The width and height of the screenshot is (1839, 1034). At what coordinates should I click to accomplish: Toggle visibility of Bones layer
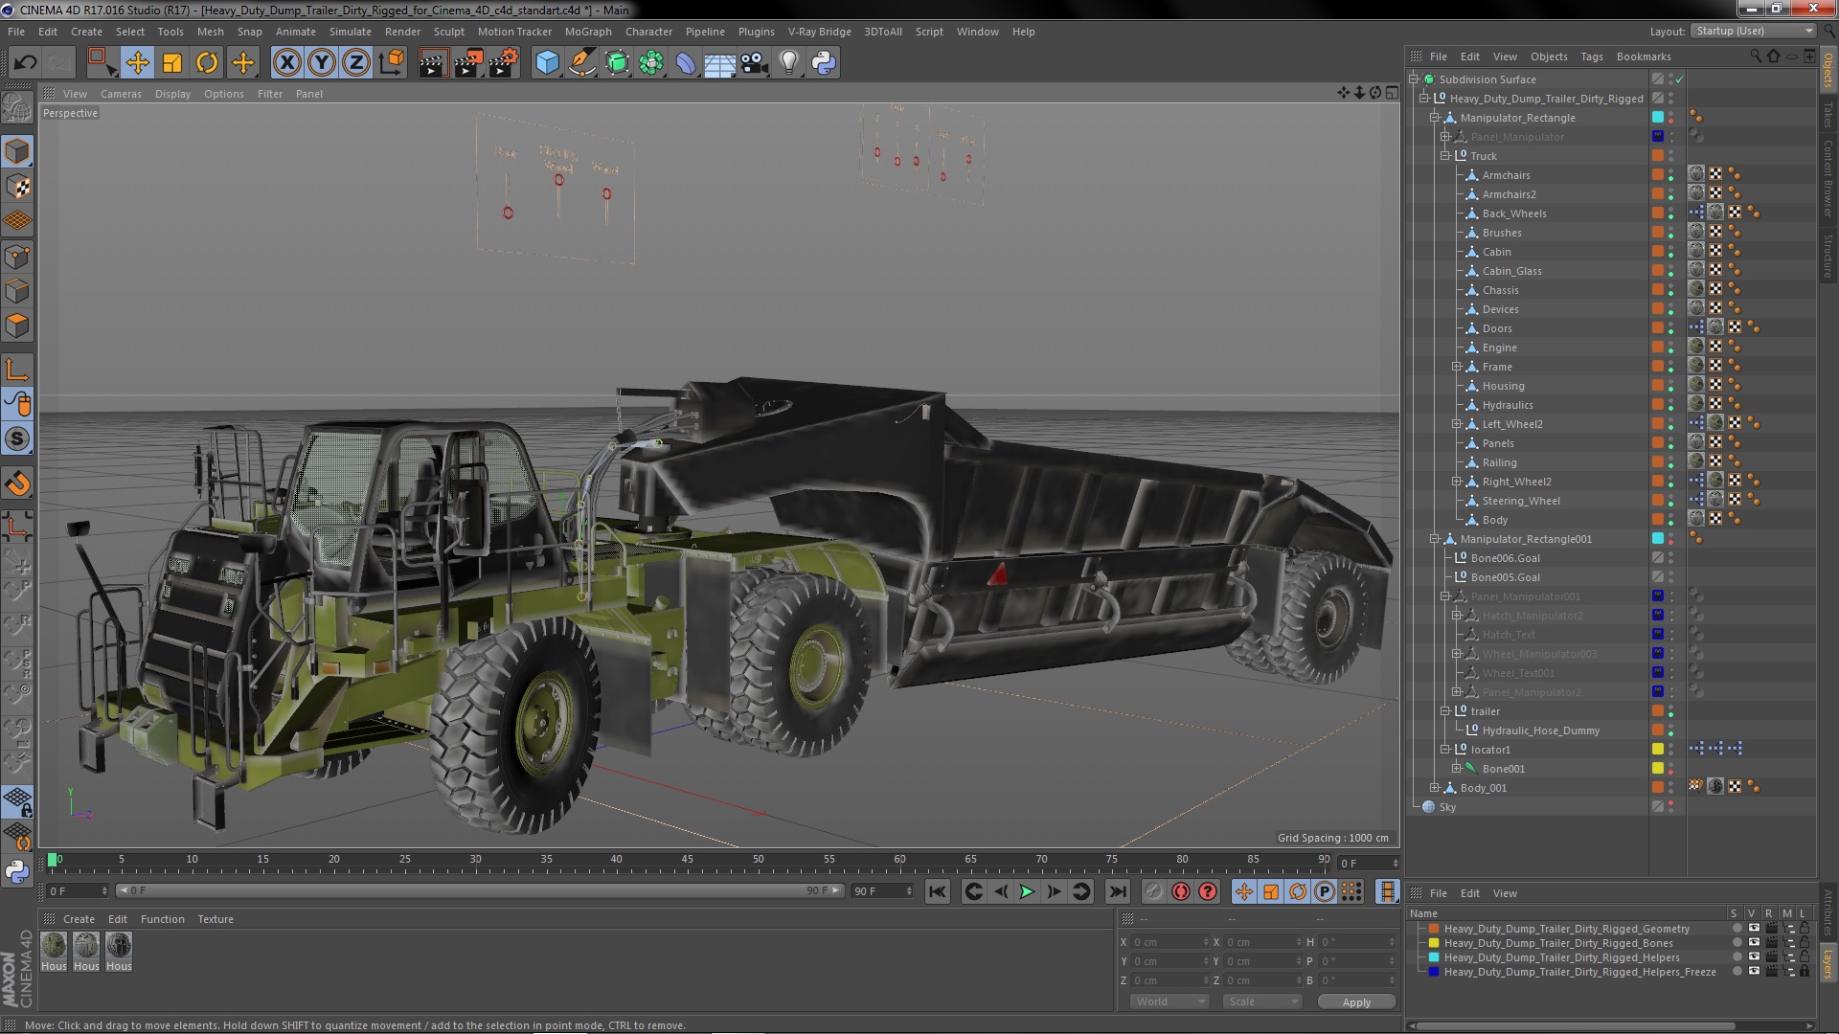point(1754,943)
